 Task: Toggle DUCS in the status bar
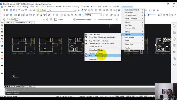point(141,96)
